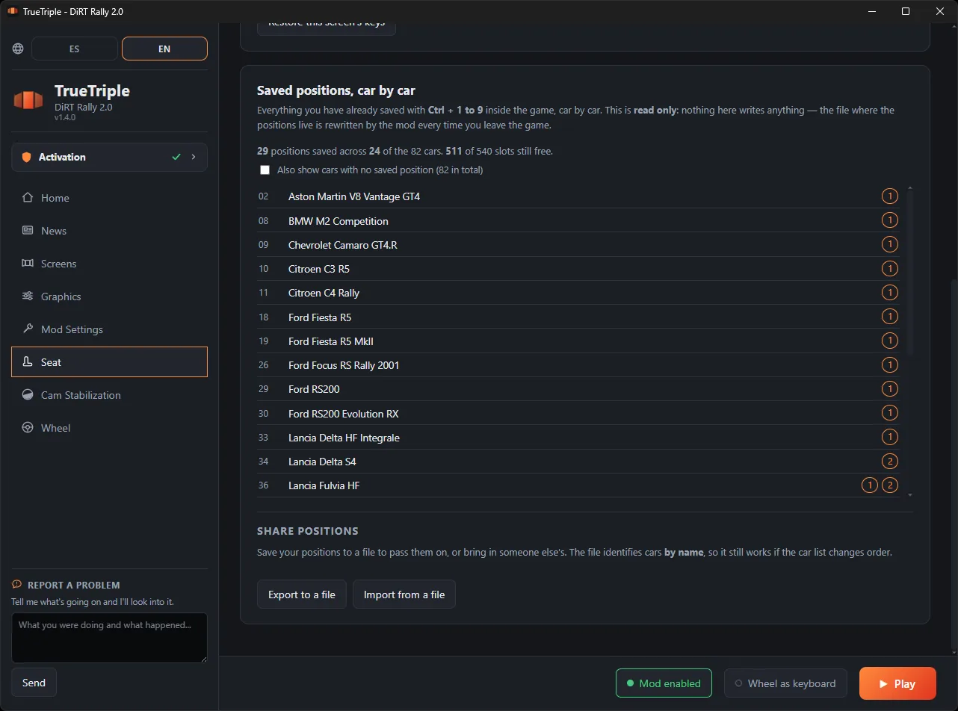The image size is (958, 711).
Task: Click the TrueTriple icon in the title bar
Action: [x=12, y=11]
